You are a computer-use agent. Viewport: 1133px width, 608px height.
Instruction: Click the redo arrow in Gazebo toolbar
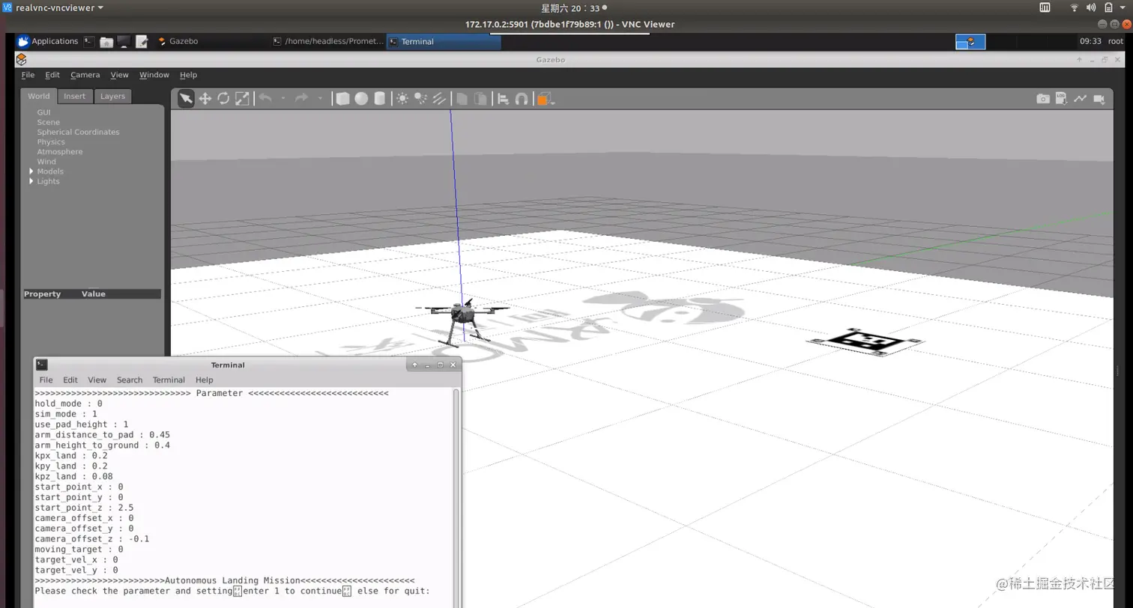coord(301,98)
